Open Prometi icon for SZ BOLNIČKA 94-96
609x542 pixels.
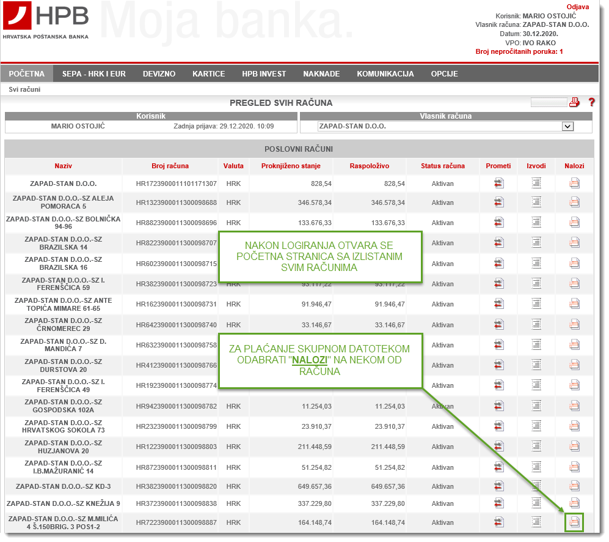(x=498, y=223)
